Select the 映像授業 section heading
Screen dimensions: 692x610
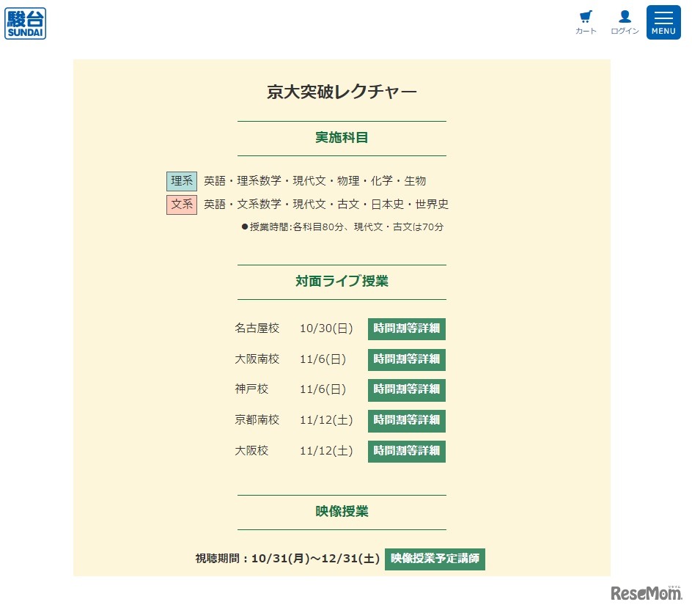[x=341, y=512]
